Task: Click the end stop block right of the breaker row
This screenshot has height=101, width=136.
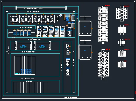Action: pyautogui.click(x=58, y=19)
